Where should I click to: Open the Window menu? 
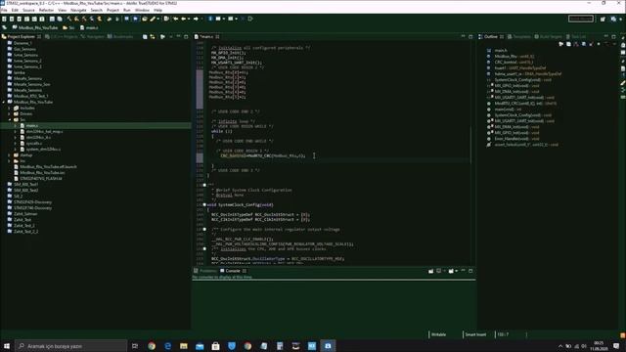(x=142, y=10)
